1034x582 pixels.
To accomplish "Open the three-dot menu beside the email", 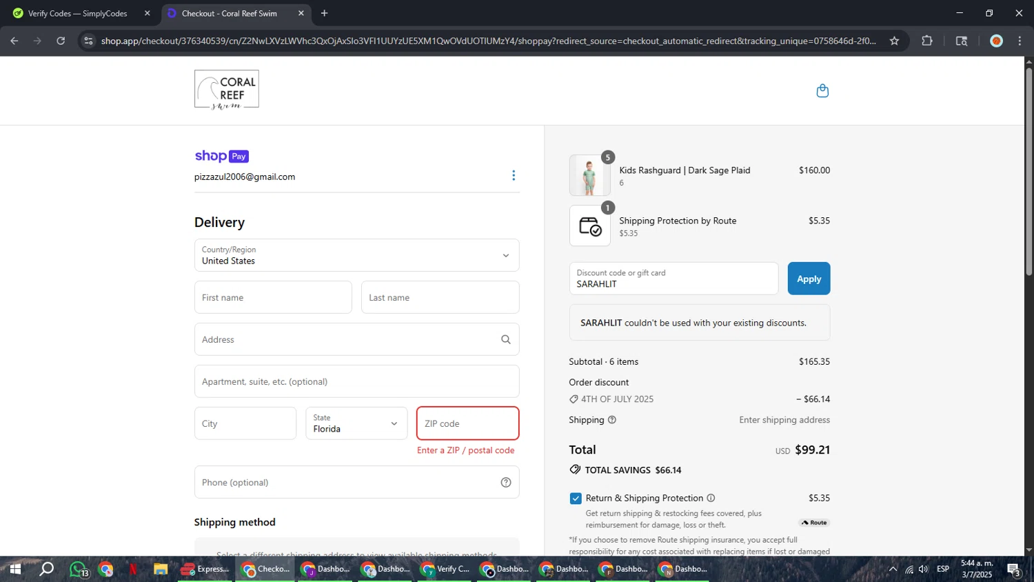I will coord(514,175).
